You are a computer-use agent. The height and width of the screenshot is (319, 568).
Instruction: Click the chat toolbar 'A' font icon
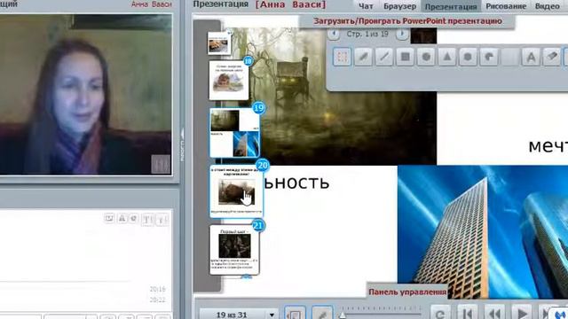click(122, 218)
